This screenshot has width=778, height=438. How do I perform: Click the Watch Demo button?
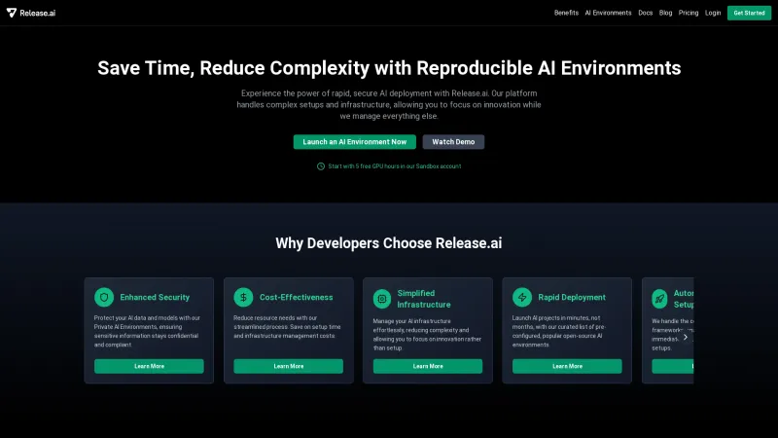click(x=453, y=142)
